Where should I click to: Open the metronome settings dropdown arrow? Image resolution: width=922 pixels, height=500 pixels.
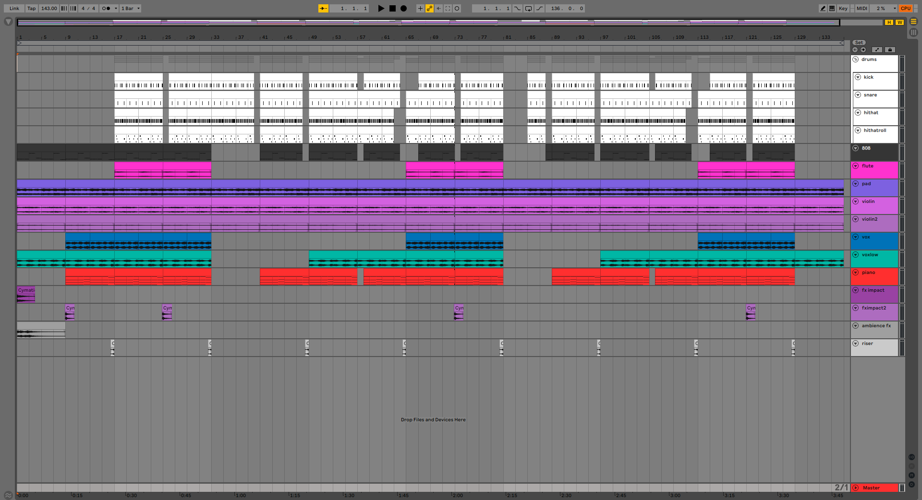(116, 8)
